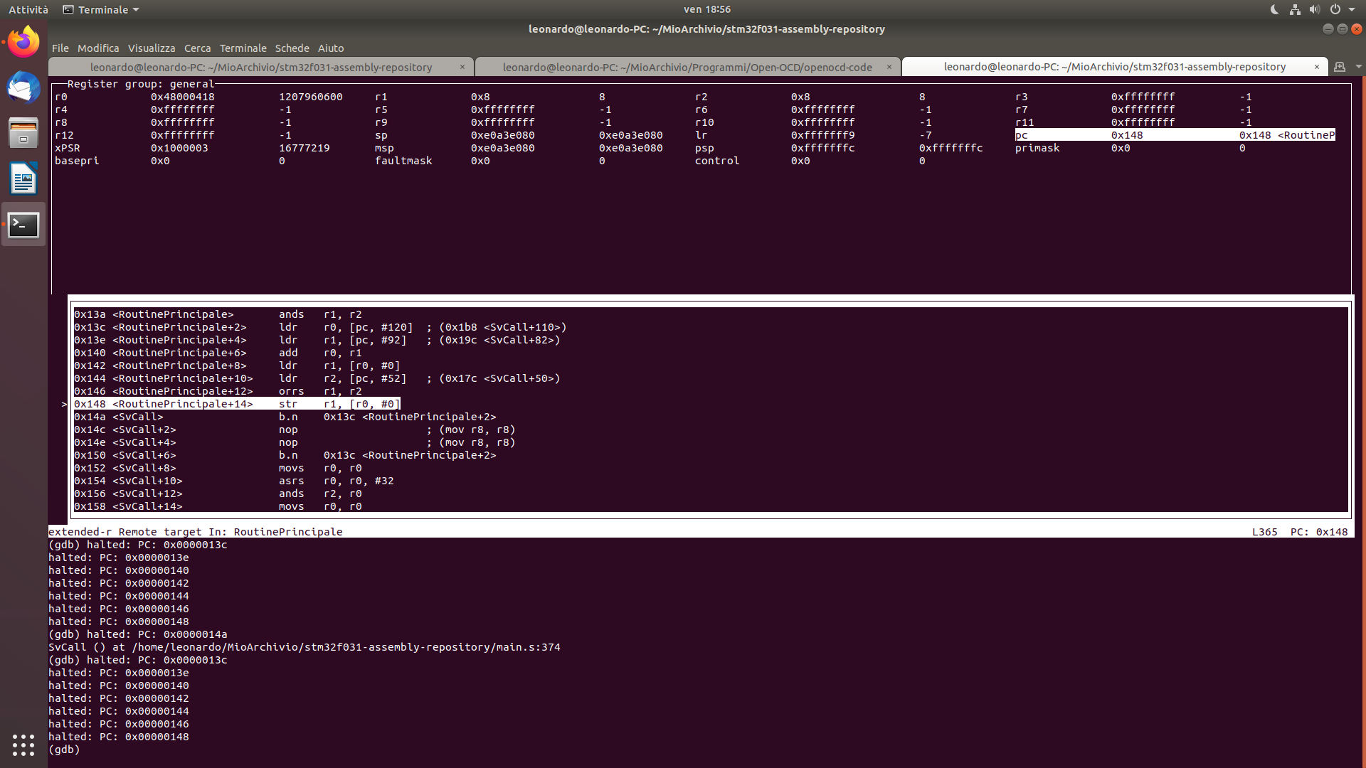Open the network status indicator

coord(1295,9)
